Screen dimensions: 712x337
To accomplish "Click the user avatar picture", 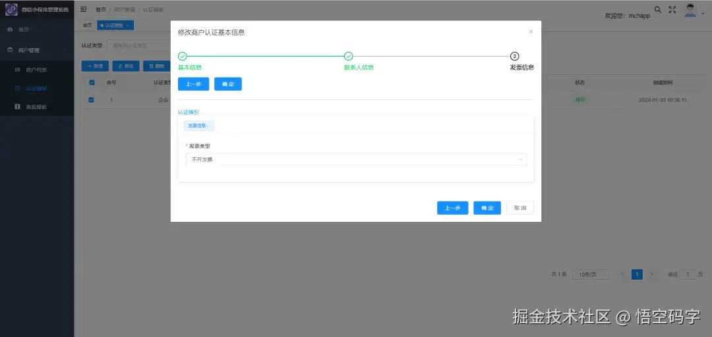I will (690, 11).
